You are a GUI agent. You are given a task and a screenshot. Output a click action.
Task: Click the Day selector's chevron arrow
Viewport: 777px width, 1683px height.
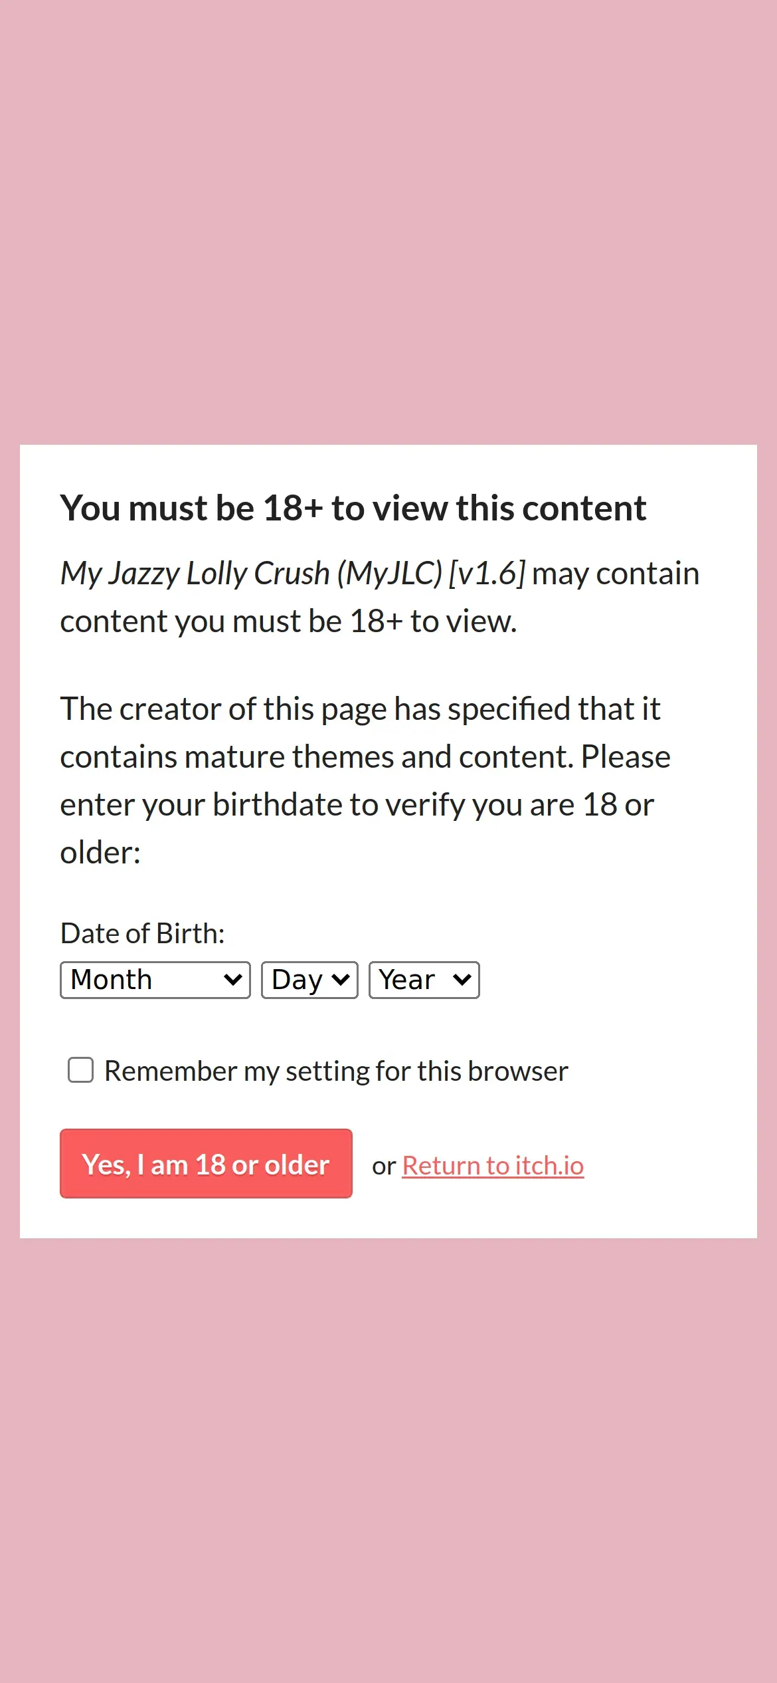coord(340,980)
